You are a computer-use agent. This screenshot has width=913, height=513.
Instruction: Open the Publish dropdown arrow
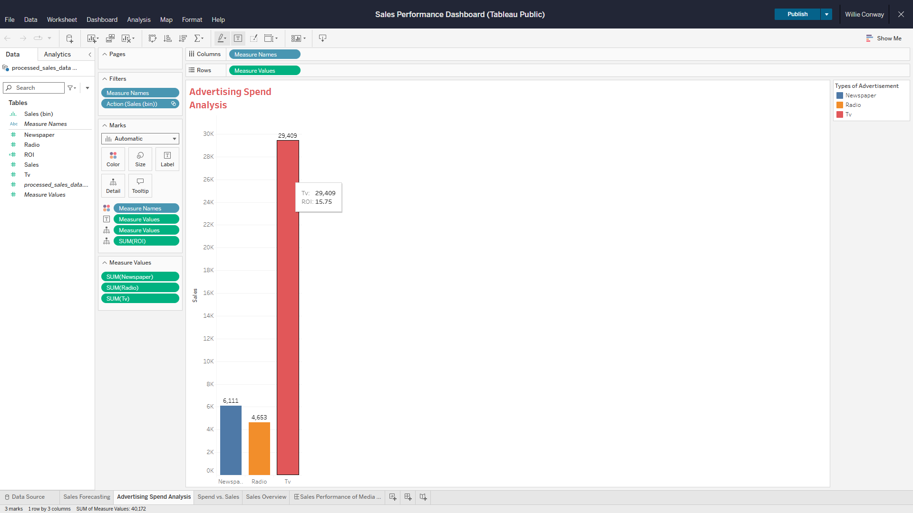pyautogui.click(x=827, y=14)
